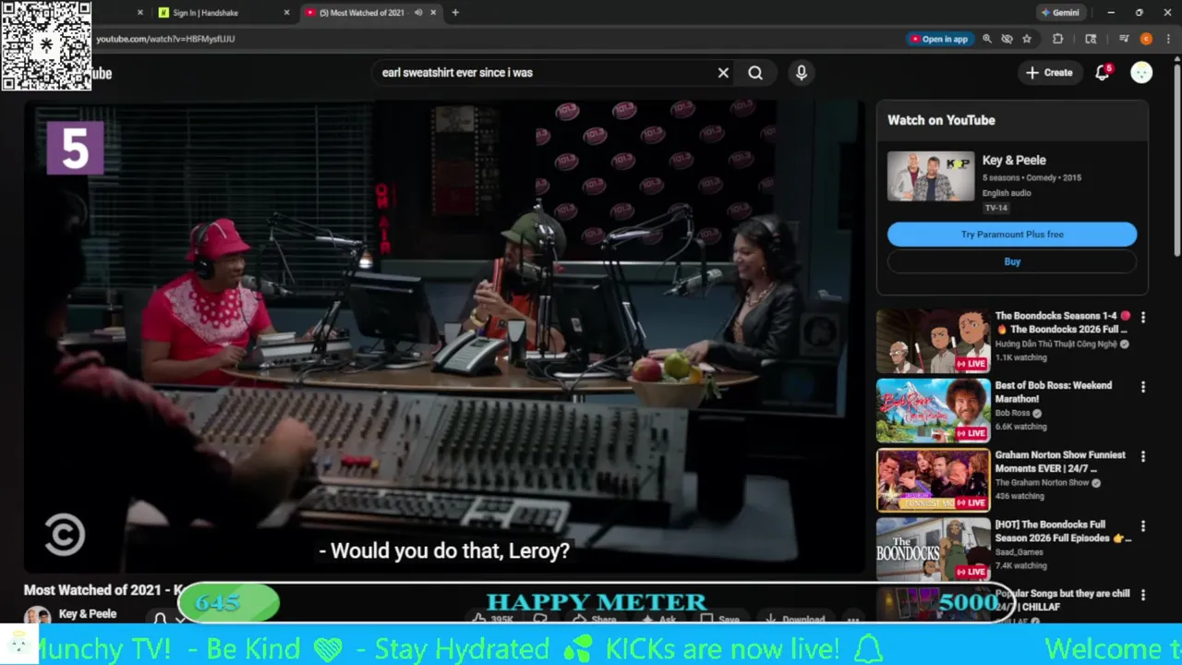
Task: Open the Gemini button in the title bar
Action: pos(1060,13)
